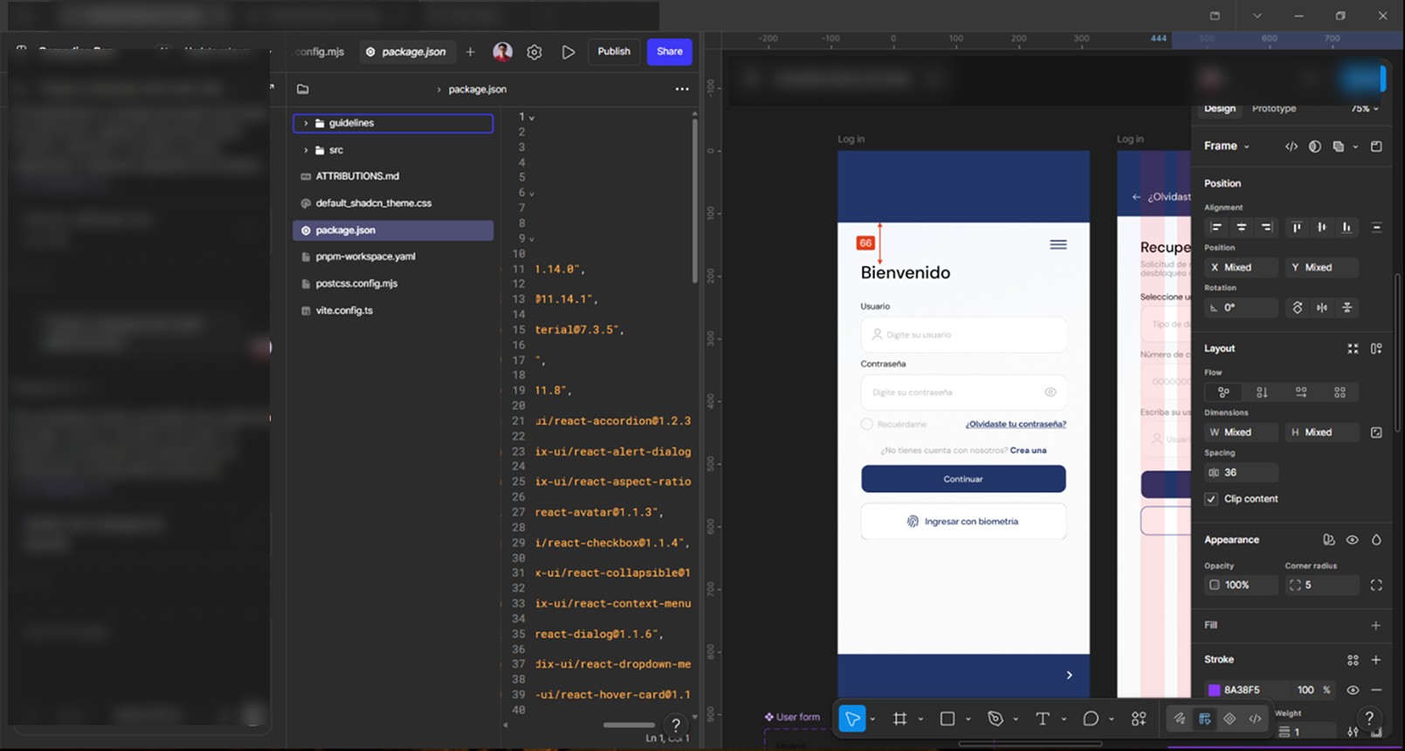Toggle password visibility eye in the Contraseña field
Image resolution: width=1405 pixels, height=751 pixels.
[1050, 393]
